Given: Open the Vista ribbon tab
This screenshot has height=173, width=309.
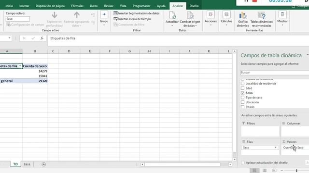Looking at the screenshot, I should click(123, 6).
